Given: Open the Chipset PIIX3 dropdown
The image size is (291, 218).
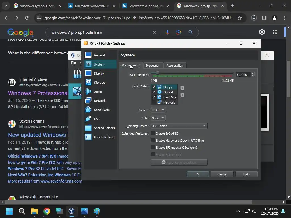Looking at the screenshot, I should tap(158, 110).
